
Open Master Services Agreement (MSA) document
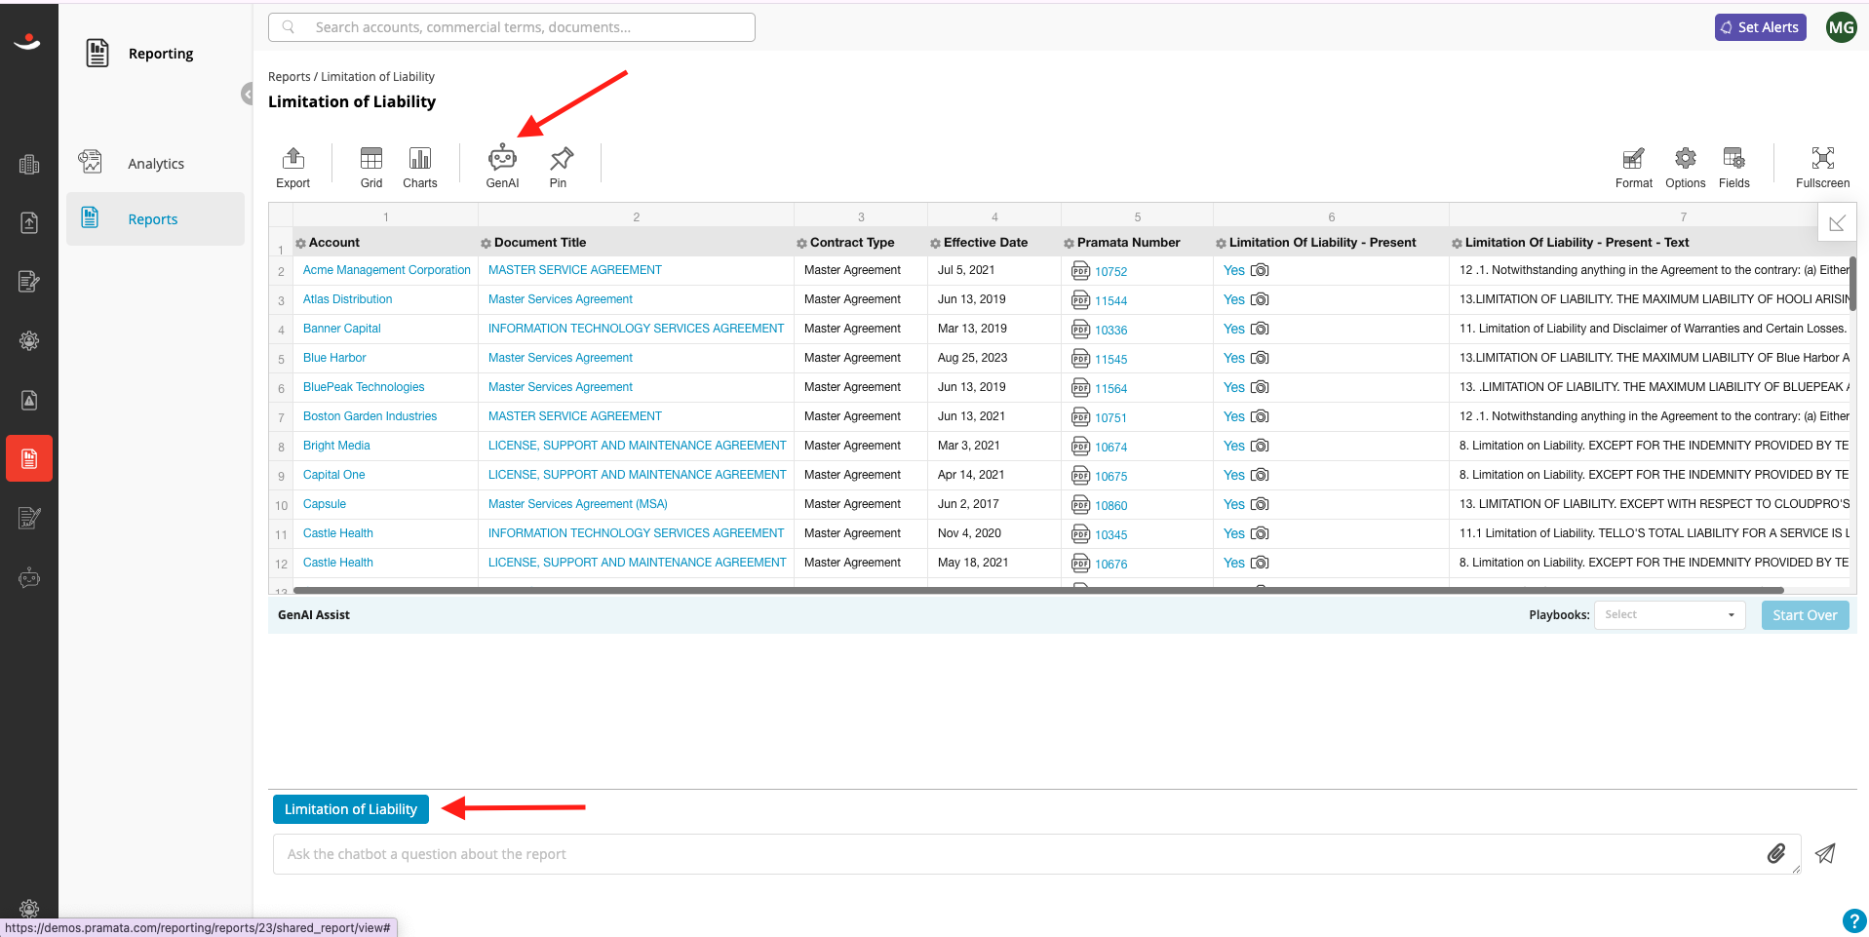pos(577,504)
